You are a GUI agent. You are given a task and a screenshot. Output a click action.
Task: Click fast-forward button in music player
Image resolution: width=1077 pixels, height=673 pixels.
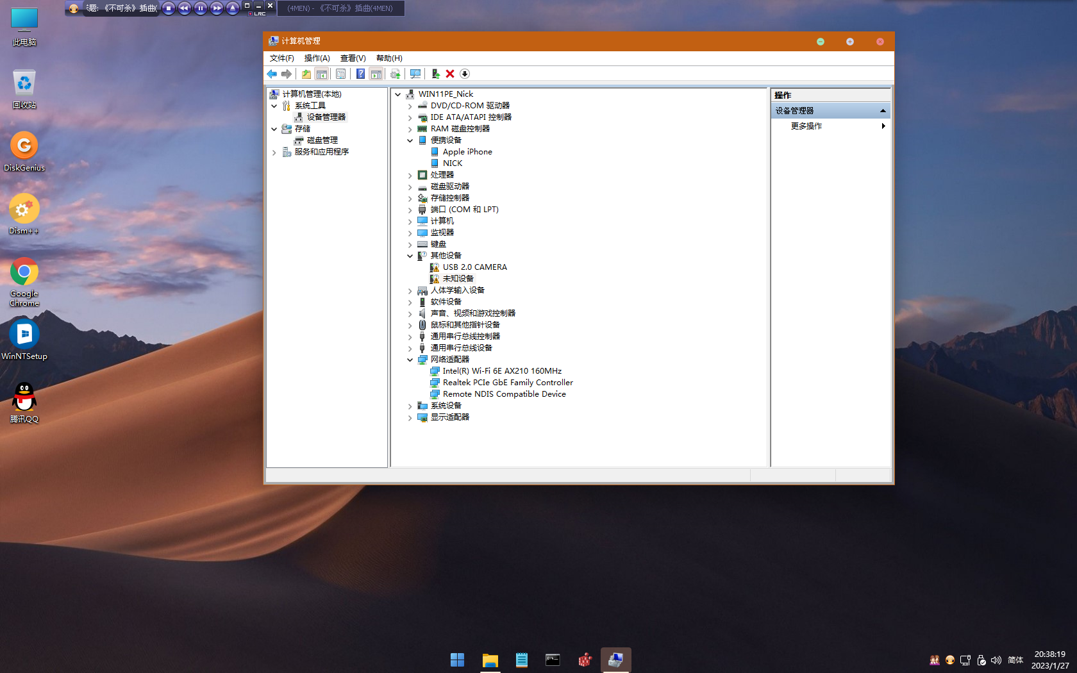[x=217, y=8]
